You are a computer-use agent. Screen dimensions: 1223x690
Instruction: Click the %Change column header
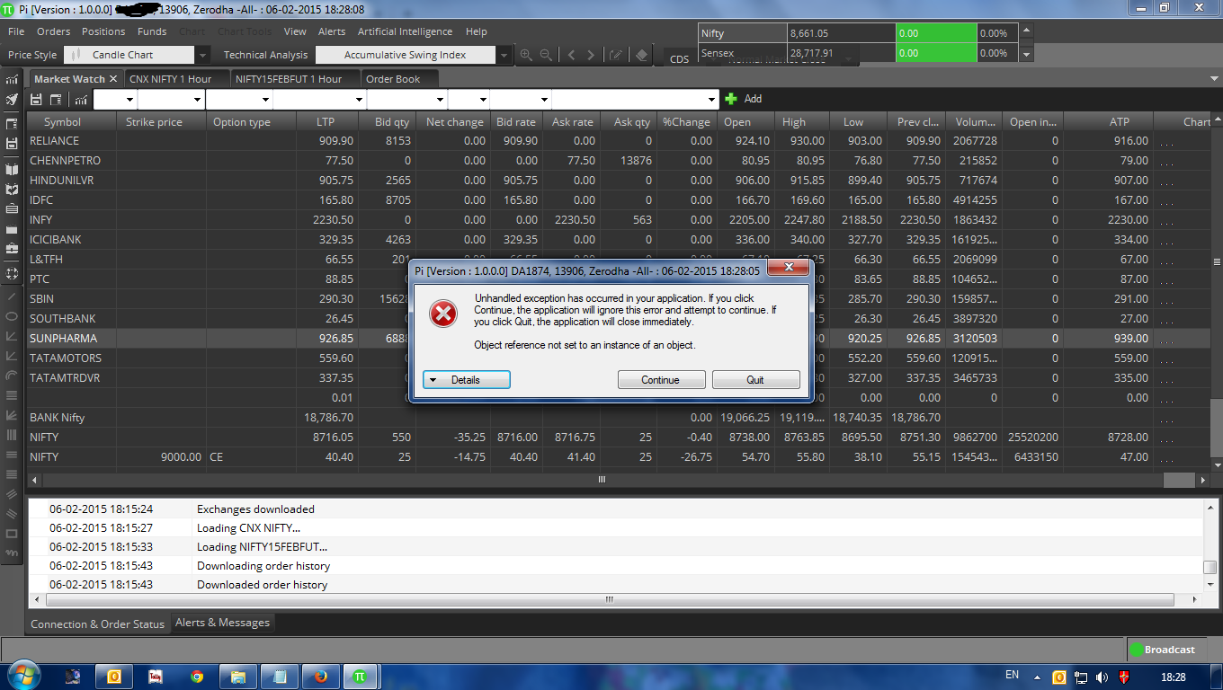pos(686,122)
